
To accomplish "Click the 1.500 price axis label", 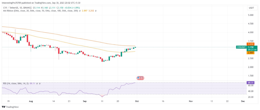I will pyautogui.click(x=250, y=76).
